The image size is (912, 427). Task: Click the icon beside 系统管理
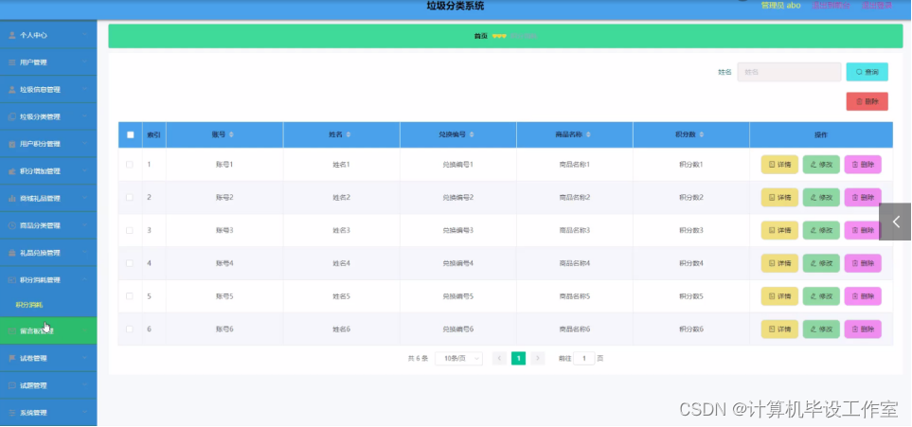[x=12, y=413]
